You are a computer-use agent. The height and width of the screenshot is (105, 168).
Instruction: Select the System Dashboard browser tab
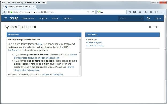coord(20,7)
